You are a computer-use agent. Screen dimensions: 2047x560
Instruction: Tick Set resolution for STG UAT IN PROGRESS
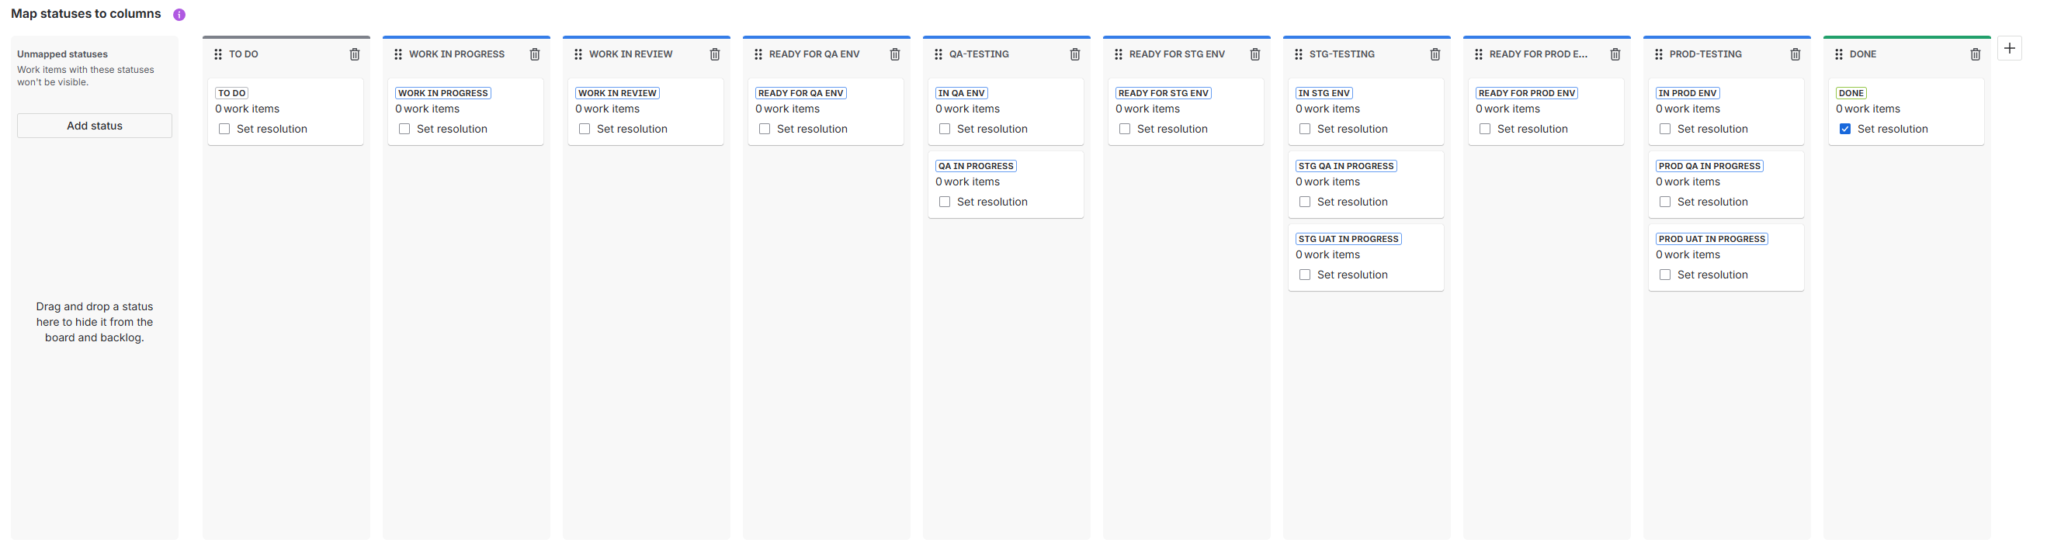click(x=1305, y=275)
